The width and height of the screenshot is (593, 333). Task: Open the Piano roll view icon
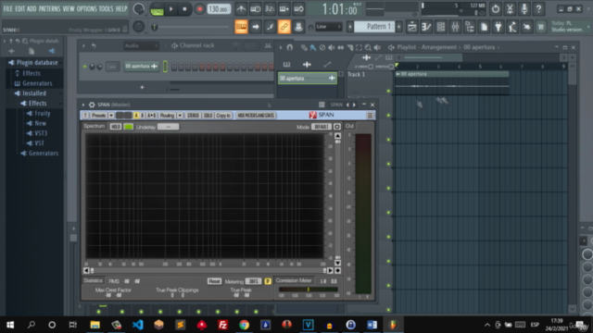tap(426, 27)
